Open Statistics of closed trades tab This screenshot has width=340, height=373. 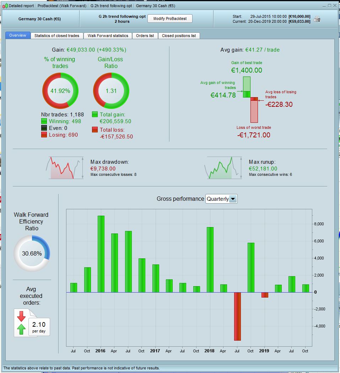coord(57,36)
